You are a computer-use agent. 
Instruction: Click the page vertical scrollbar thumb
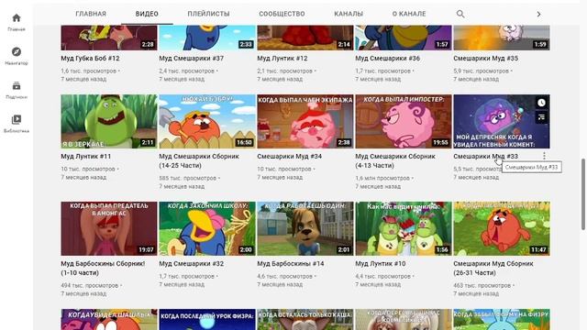tap(583, 193)
